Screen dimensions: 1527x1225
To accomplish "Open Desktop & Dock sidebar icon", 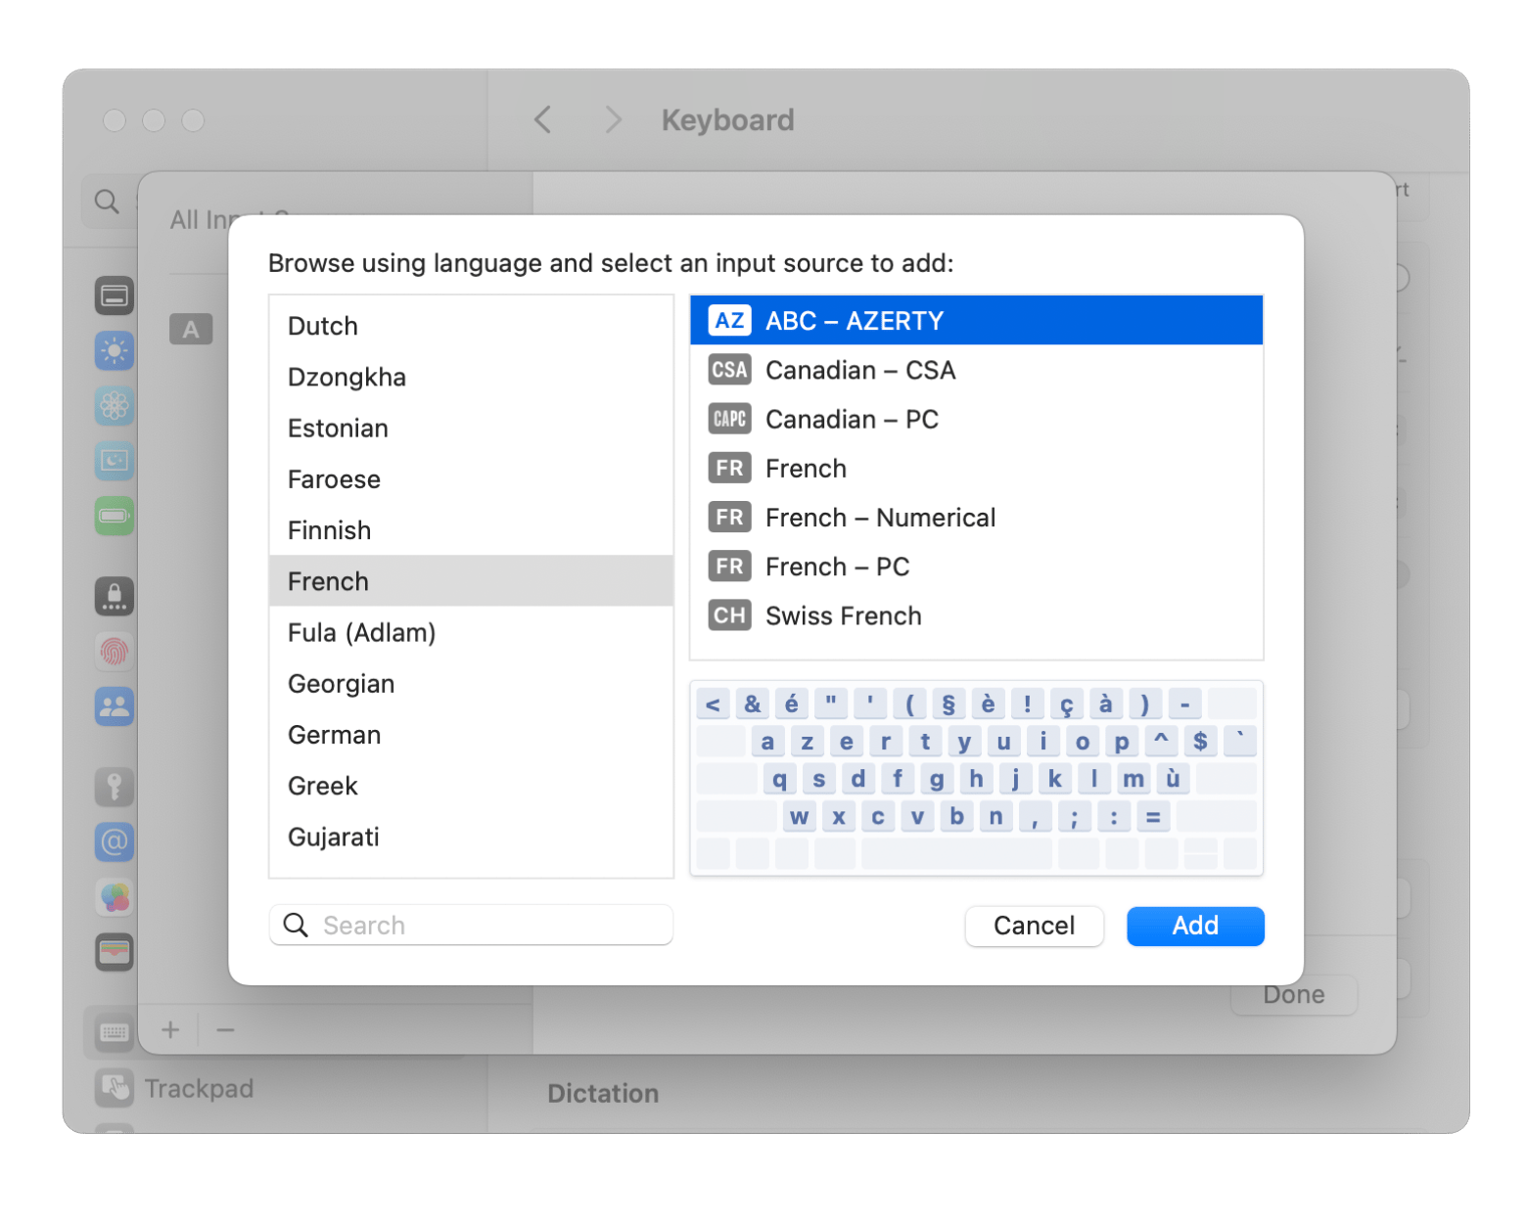I will pos(115,295).
